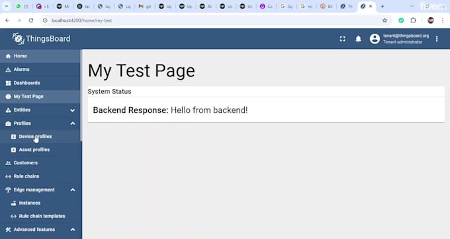The height and width of the screenshot is (239, 450).
Task: Open Device profiles in the sidebar
Action: 40,137
